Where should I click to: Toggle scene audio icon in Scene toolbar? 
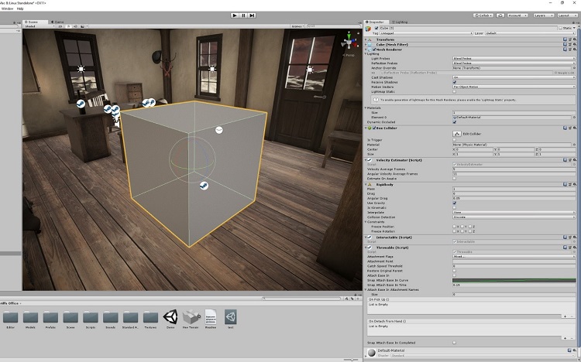tap(75, 26)
